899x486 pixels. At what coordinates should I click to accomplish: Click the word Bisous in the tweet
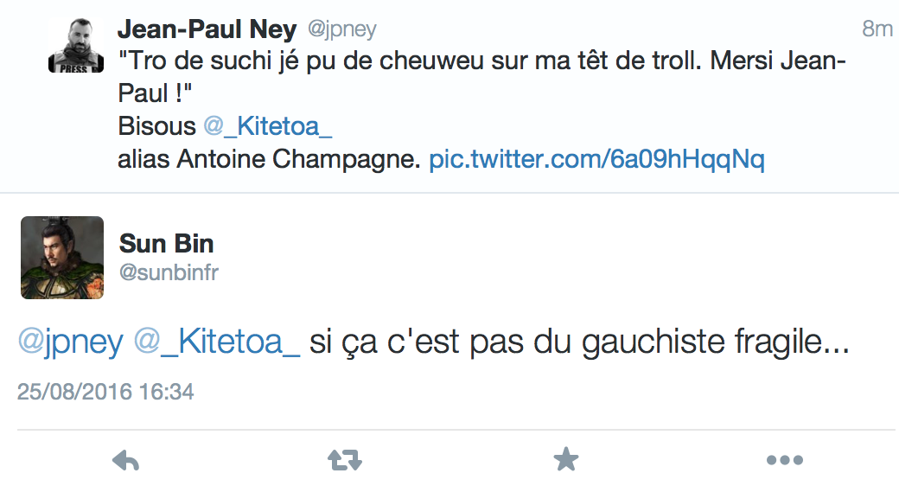[x=156, y=126]
